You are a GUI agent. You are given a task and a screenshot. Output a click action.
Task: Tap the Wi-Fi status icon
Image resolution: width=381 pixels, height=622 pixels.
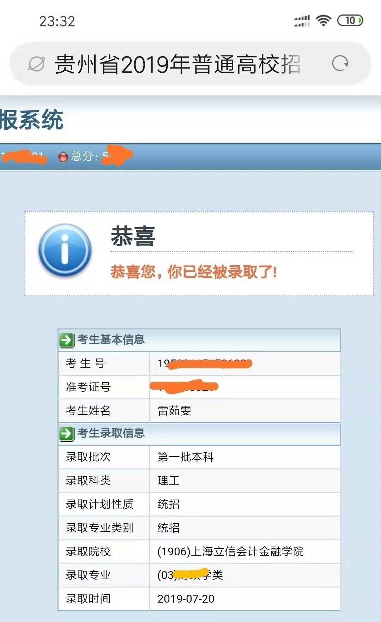pyautogui.click(x=323, y=20)
